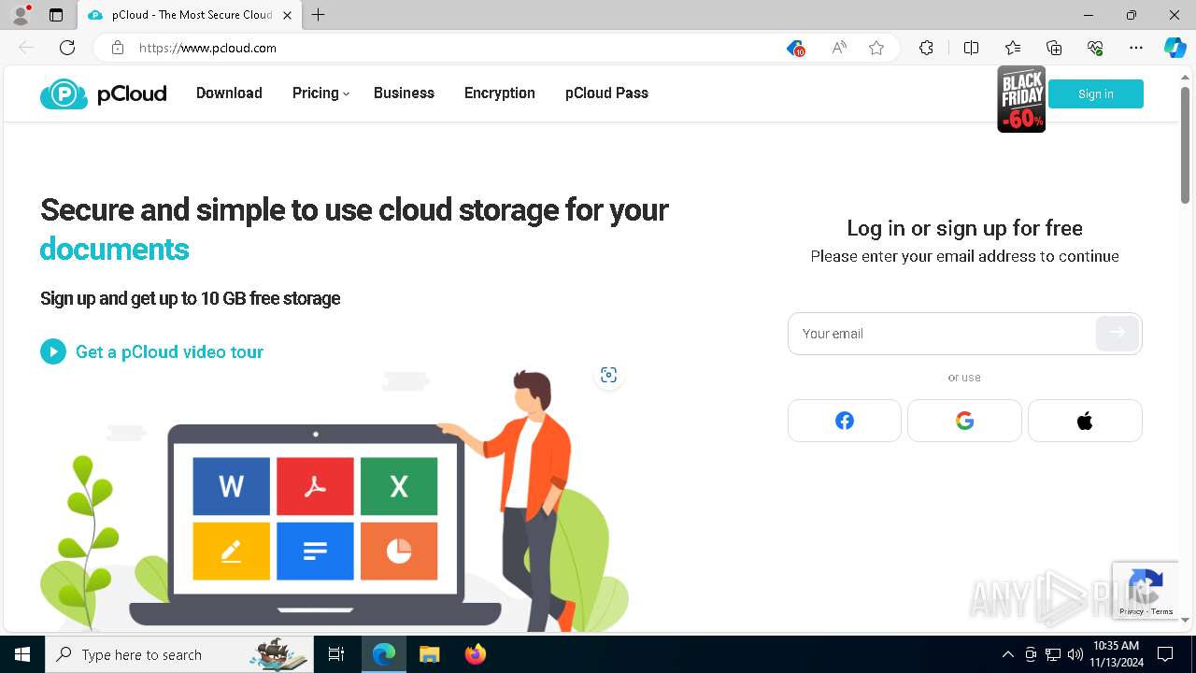Viewport: 1196px width, 673px height.
Task: Open the notifications center icon
Action: coord(1165,654)
